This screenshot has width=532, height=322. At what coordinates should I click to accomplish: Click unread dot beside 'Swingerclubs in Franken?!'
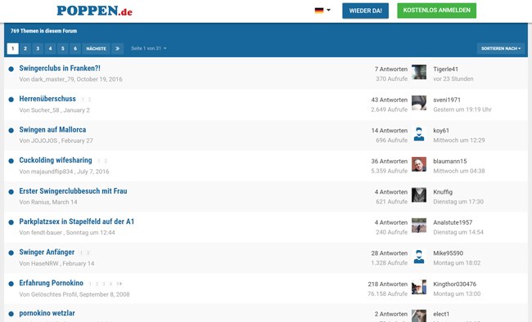click(11, 69)
